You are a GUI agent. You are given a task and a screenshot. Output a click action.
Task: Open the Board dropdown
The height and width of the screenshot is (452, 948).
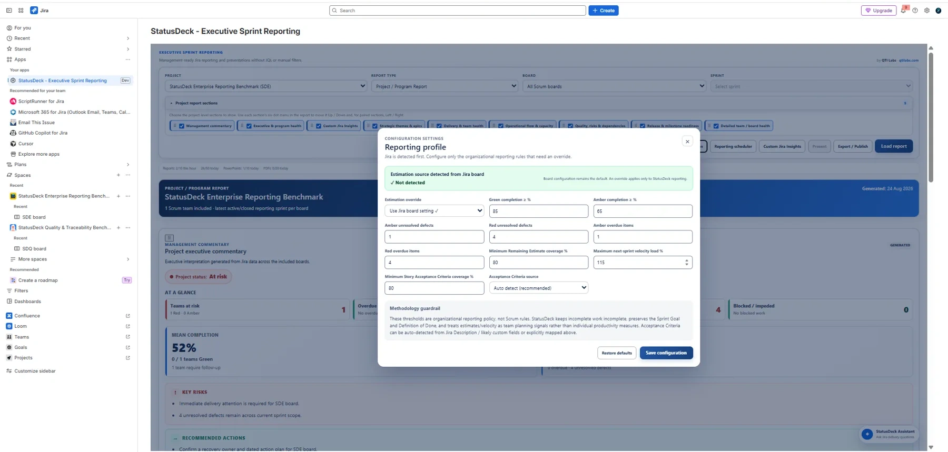tap(614, 86)
